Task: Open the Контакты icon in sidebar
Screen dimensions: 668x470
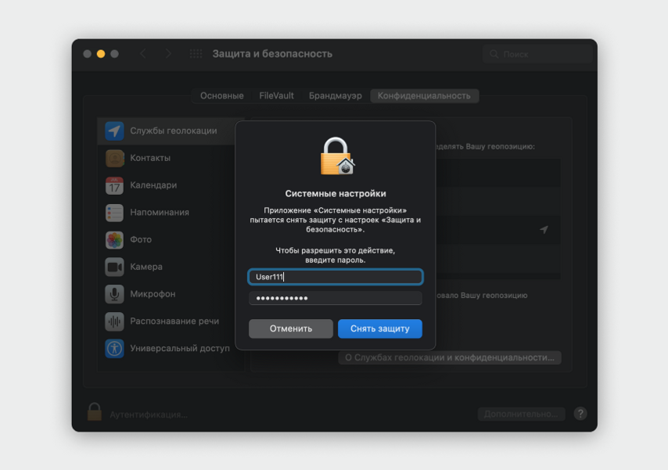Action: [115, 158]
